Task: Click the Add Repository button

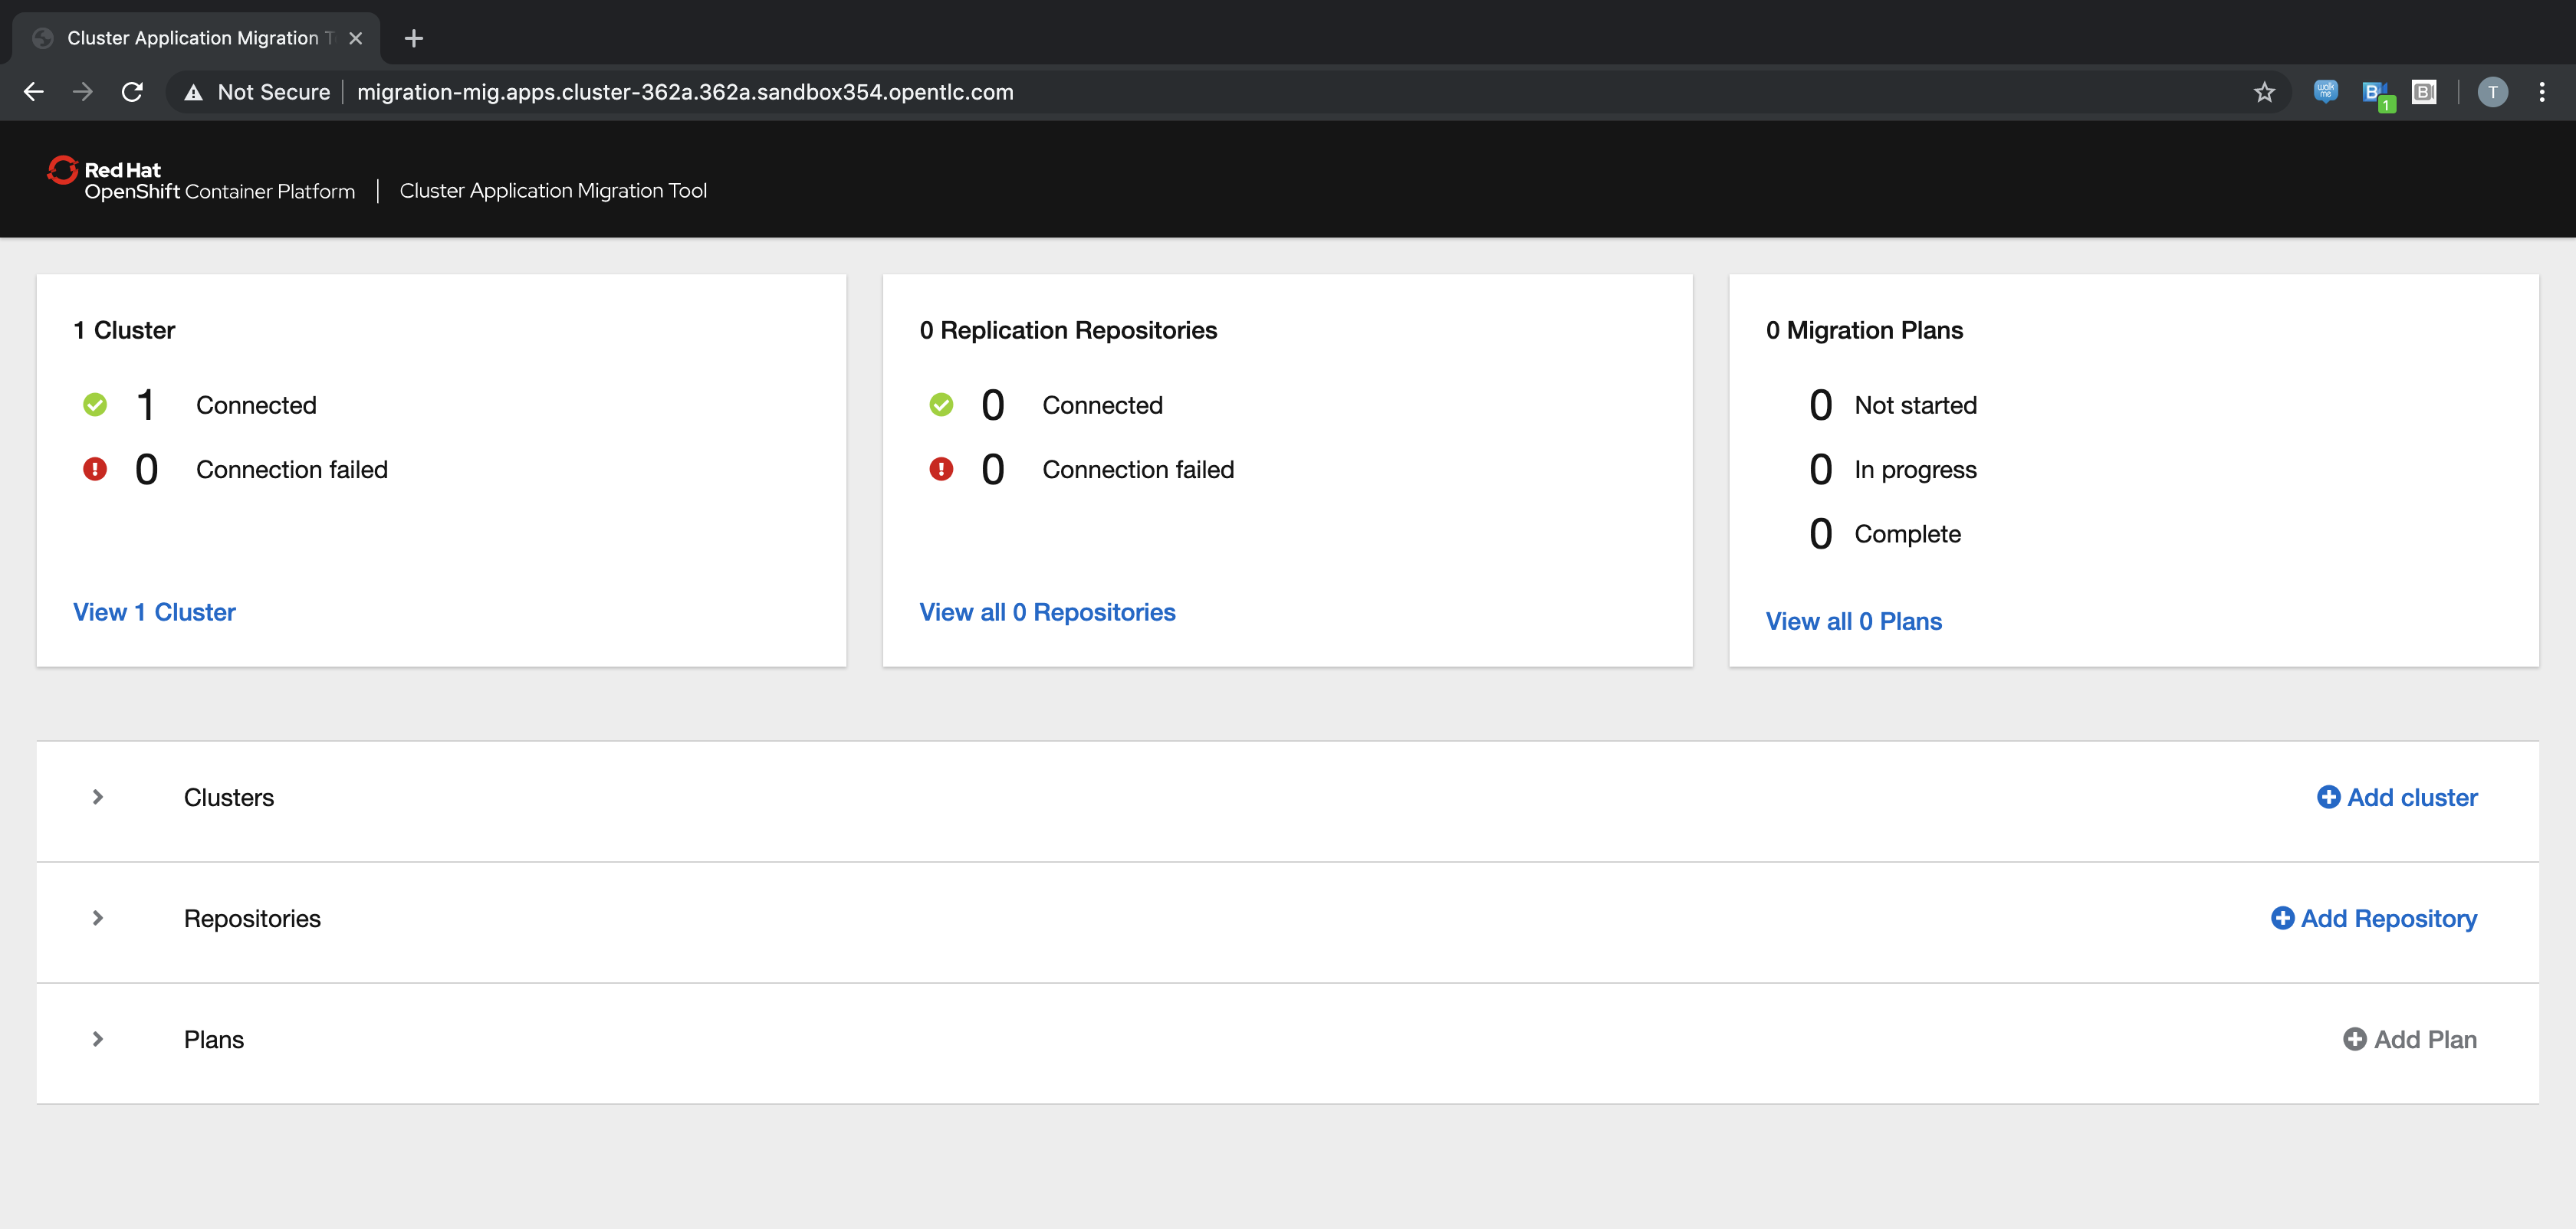Action: [2374, 917]
